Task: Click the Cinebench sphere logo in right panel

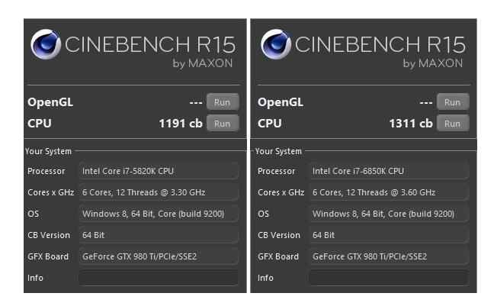Action: click(275, 44)
